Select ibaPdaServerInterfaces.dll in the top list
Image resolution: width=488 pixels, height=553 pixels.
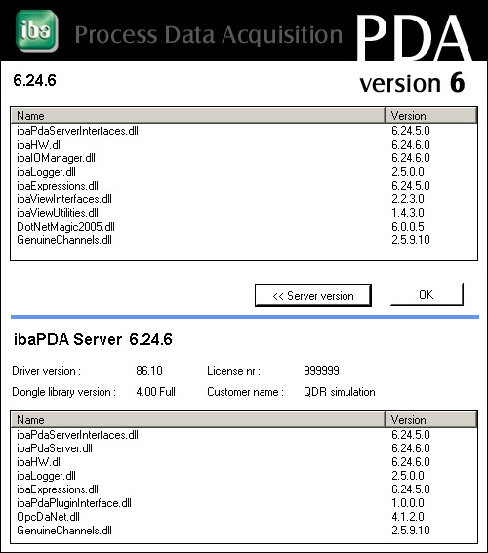click(x=244, y=131)
